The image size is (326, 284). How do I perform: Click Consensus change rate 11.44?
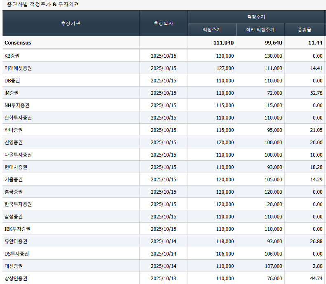315,43
